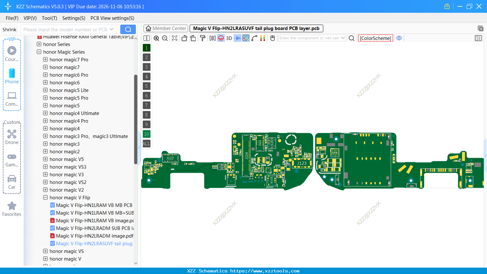Switch to 3D view mode
The width and height of the screenshot is (487, 274).
click(x=229, y=38)
